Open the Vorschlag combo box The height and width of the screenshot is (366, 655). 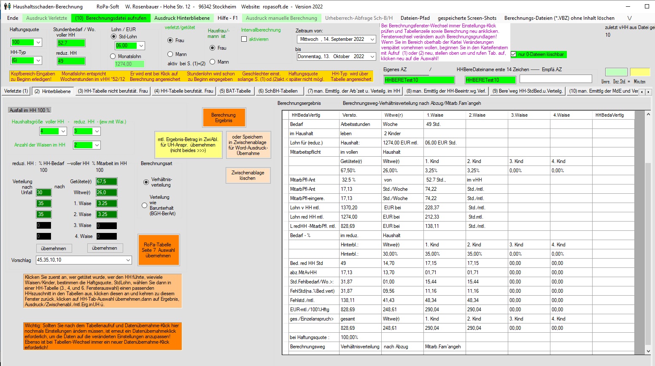(x=128, y=260)
